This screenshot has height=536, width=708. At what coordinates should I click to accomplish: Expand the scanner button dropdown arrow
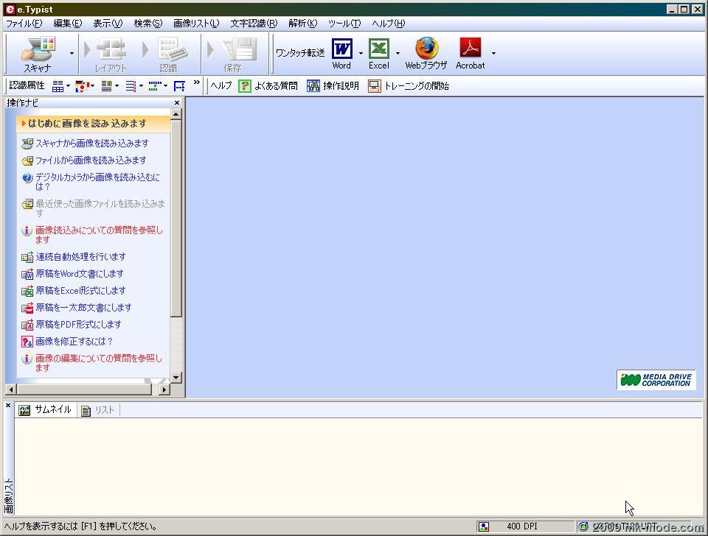tap(72, 54)
